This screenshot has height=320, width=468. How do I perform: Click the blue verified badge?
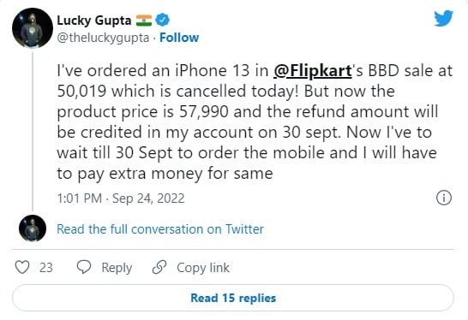[x=163, y=20]
